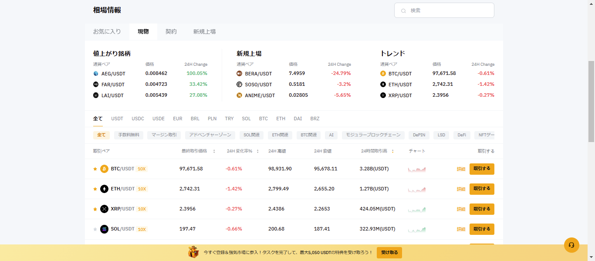Click the BERA coin icon under 新規上場

point(240,73)
